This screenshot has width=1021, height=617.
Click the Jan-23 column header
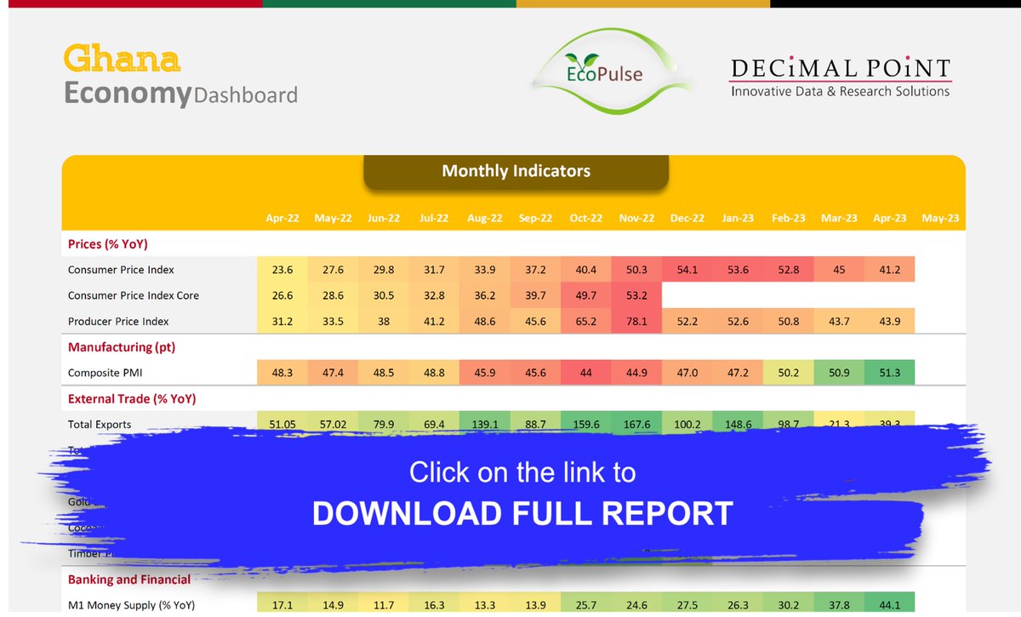(738, 219)
